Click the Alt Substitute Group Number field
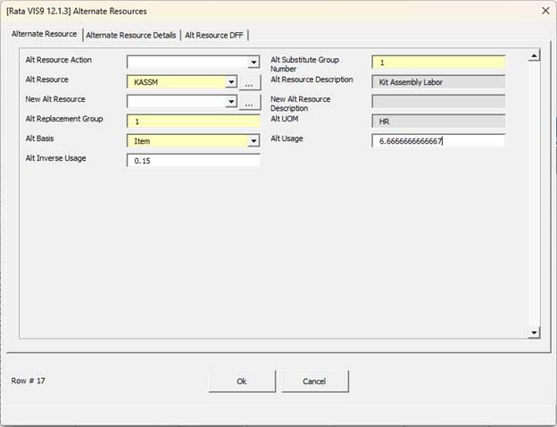Viewport: 557px width, 427px height. pos(437,63)
